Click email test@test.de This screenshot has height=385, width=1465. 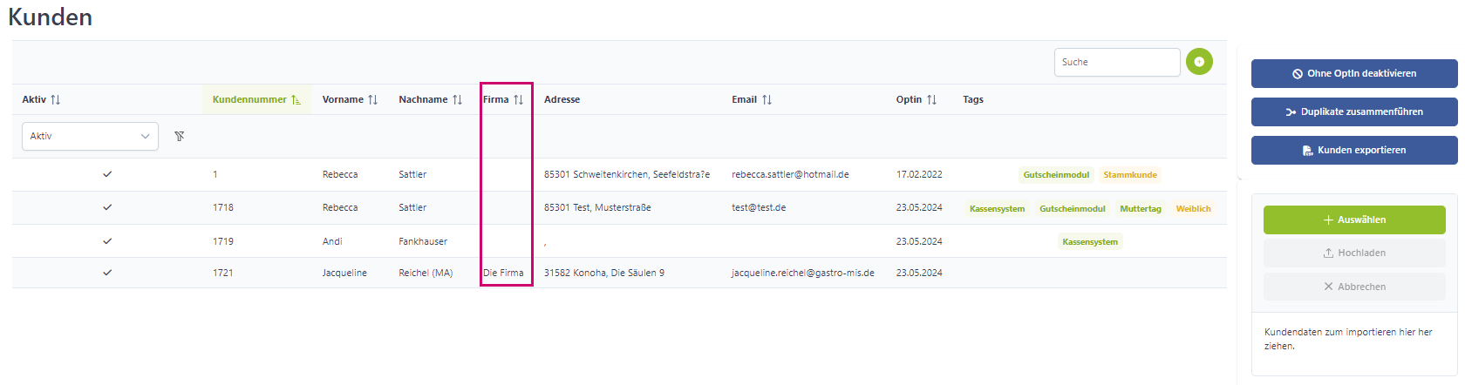[759, 207]
